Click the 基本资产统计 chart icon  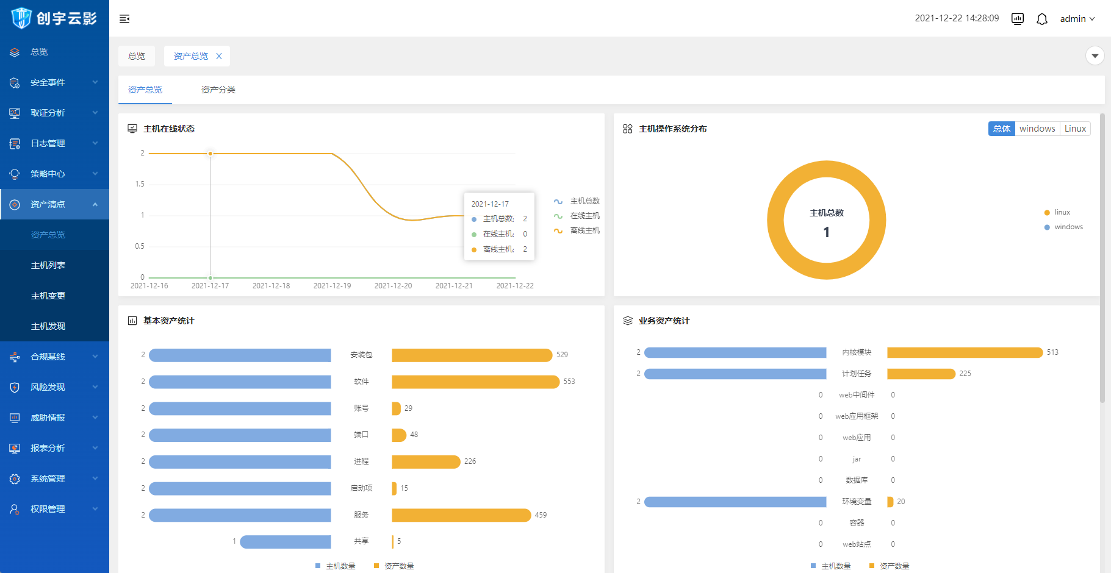point(132,321)
